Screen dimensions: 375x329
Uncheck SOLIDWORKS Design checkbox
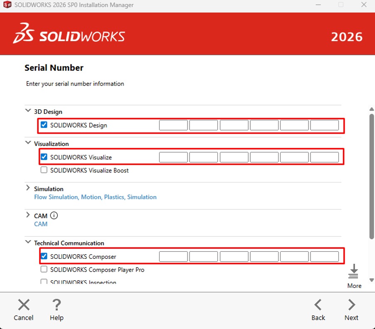pos(44,125)
